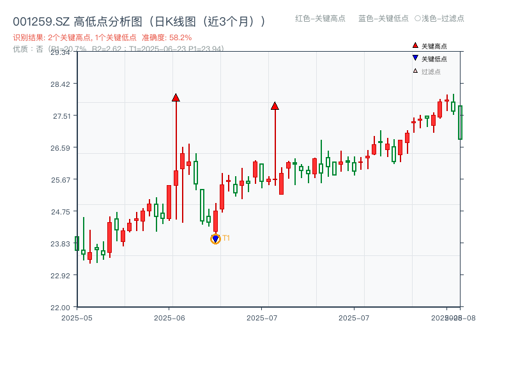
Task: Click the hollow triangle icon beside 过滤点
Action: click(x=415, y=71)
